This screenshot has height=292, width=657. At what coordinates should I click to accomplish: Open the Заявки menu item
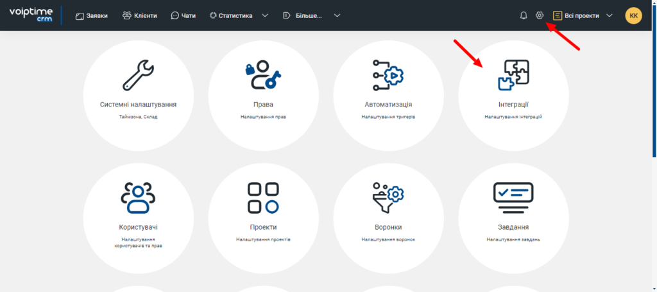[x=91, y=15]
